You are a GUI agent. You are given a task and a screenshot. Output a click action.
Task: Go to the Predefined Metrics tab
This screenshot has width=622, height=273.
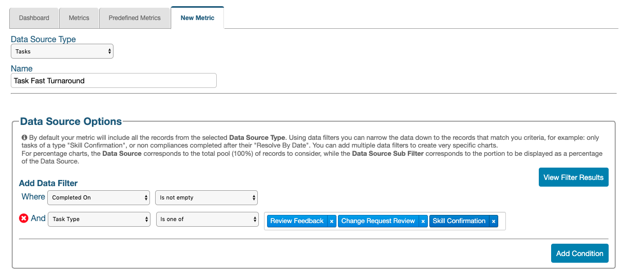coord(135,18)
